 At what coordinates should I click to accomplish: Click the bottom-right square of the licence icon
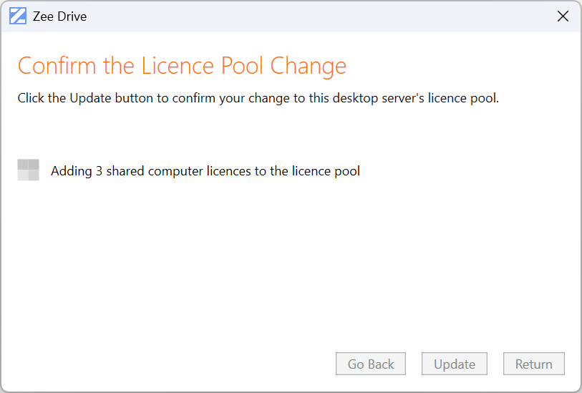click(34, 176)
